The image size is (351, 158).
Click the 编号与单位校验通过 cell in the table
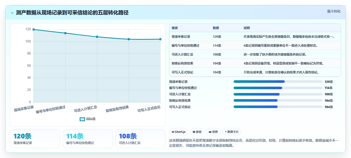click(185, 46)
